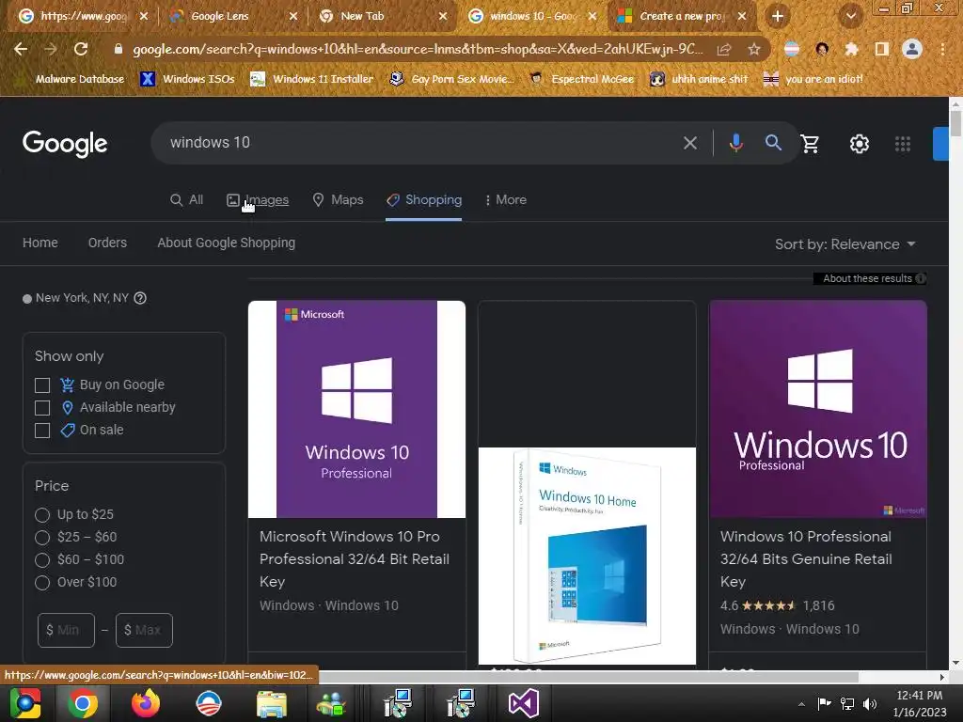The image size is (963, 722).
Task: Switch to the Maps results tab
Action: (x=339, y=200)
